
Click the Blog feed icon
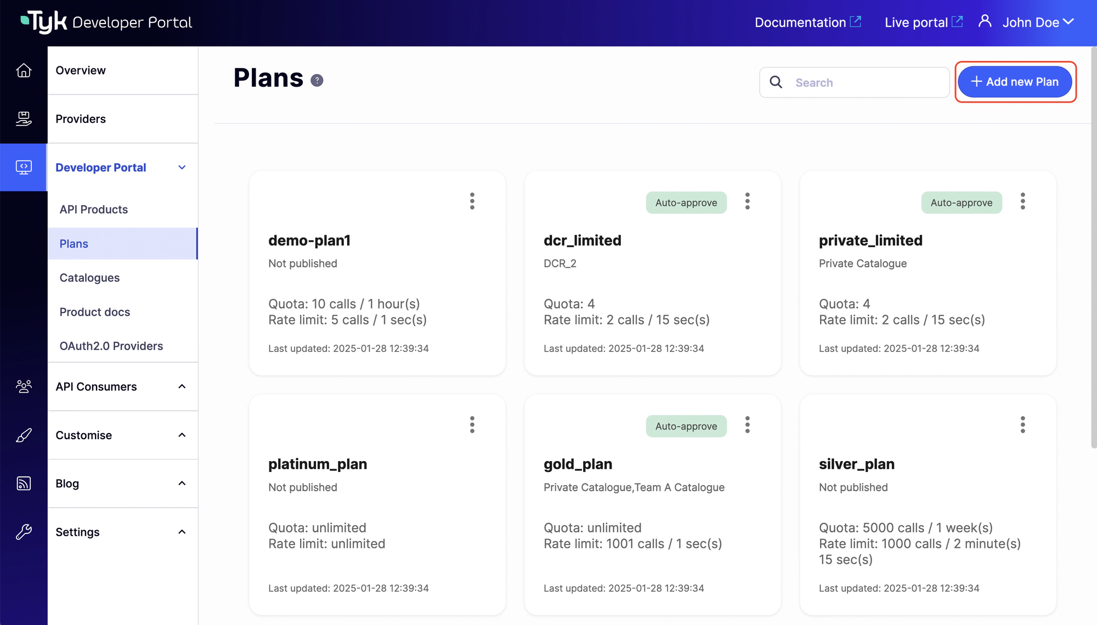(24, 484)
